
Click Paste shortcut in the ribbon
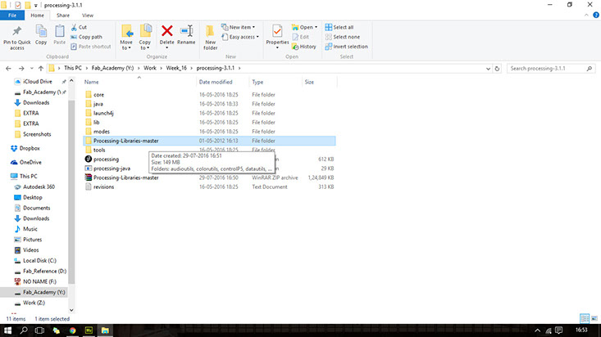click(x=91, y=47)
